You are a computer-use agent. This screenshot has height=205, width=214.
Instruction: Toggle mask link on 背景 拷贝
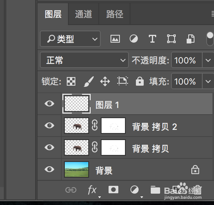tap(95, 147)
